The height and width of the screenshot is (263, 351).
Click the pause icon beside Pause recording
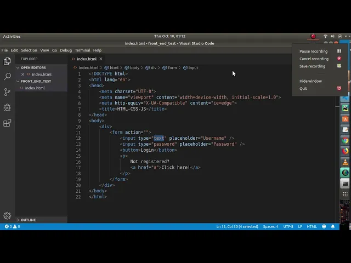click(x=339, y=51)
